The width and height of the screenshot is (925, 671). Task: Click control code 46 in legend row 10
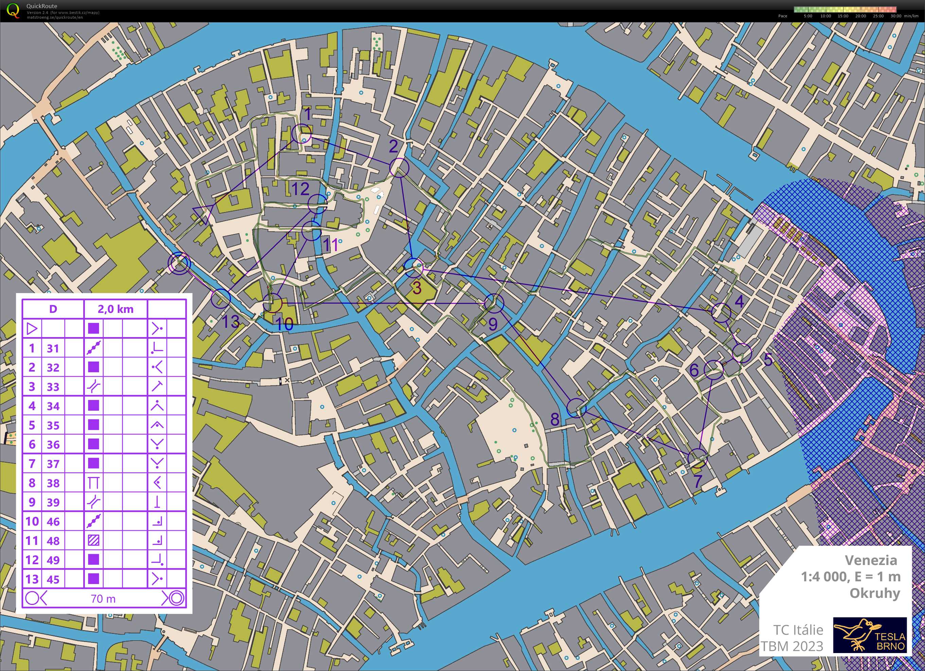click(x=53, y=522)
